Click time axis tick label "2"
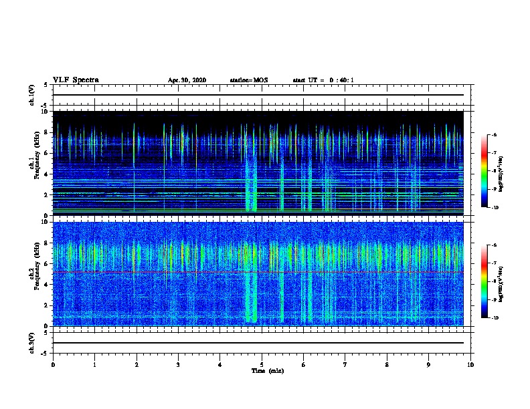The width and height of the screenshot is (530, 409). coord(137,365)
